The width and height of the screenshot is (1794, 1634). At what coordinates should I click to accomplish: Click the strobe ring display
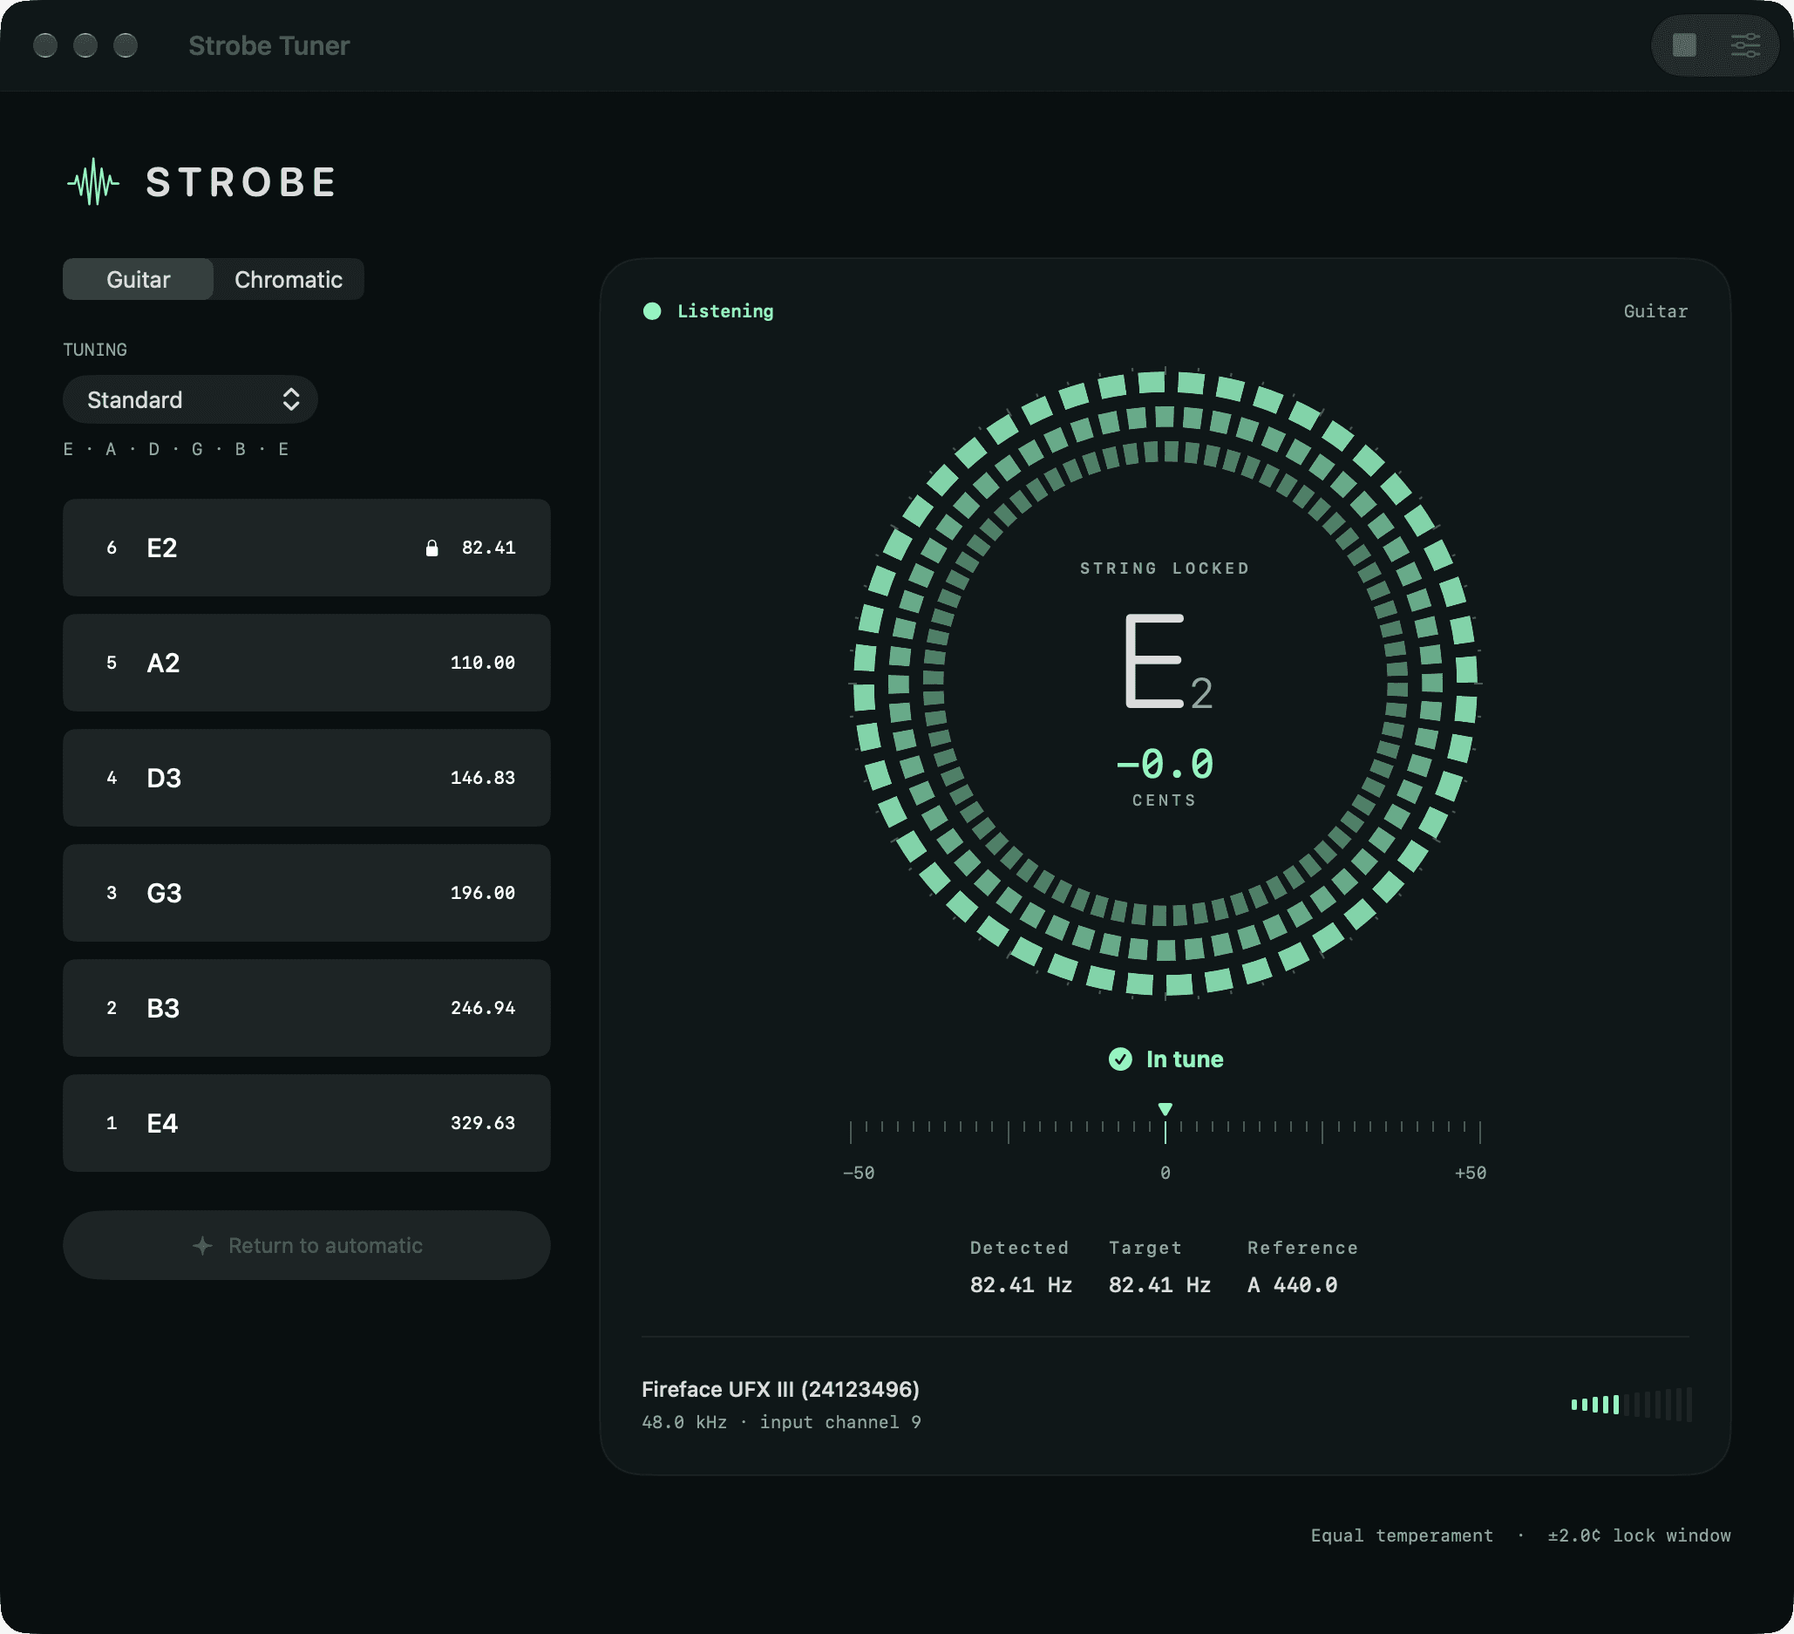tap(1165, 683)
